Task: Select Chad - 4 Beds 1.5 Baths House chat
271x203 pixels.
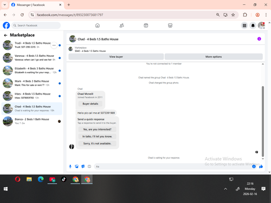Action: coord(32,109)
